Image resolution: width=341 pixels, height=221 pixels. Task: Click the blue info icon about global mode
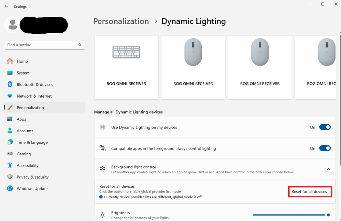pyautogui.click(x=101, y=197)
